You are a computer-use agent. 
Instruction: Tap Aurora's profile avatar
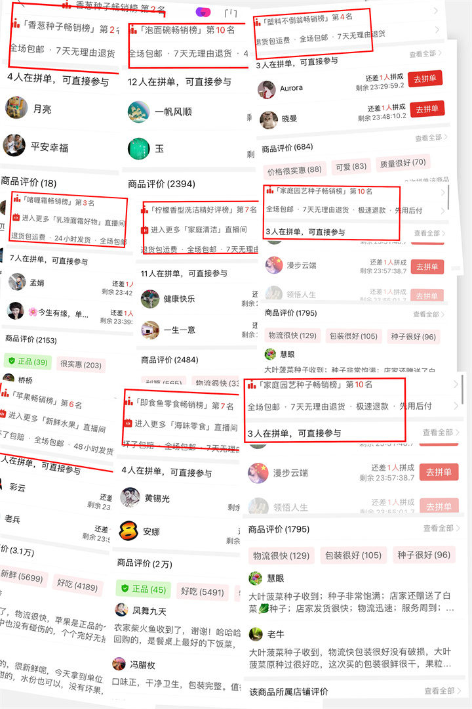[x=267, y=89]
